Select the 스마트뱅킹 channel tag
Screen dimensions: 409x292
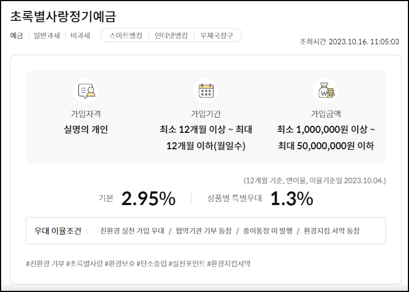(126, 36)
